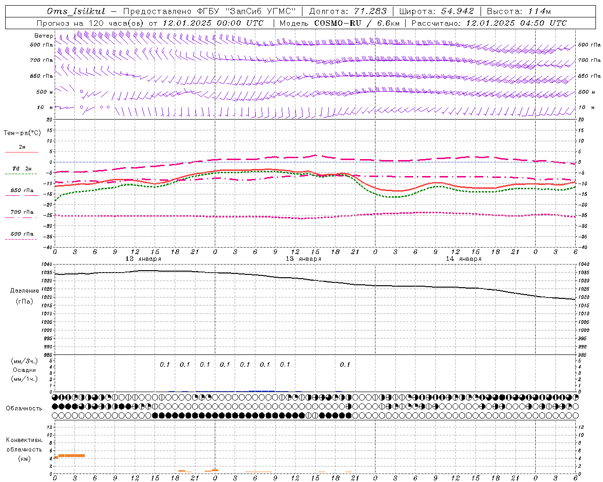Click the (гПа) unit under Давление
This screenshot has height=482, width=603.
click(x=24, y=301)
